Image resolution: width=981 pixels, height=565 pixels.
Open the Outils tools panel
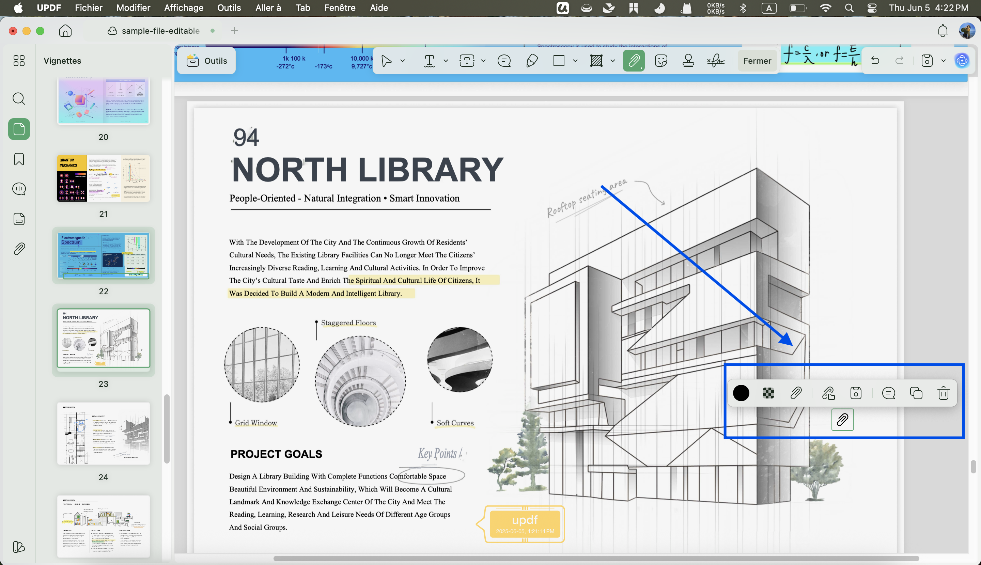206,61
